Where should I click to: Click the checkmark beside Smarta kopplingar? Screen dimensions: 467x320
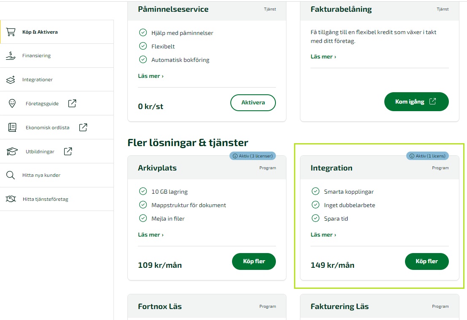tap(315, 192)
